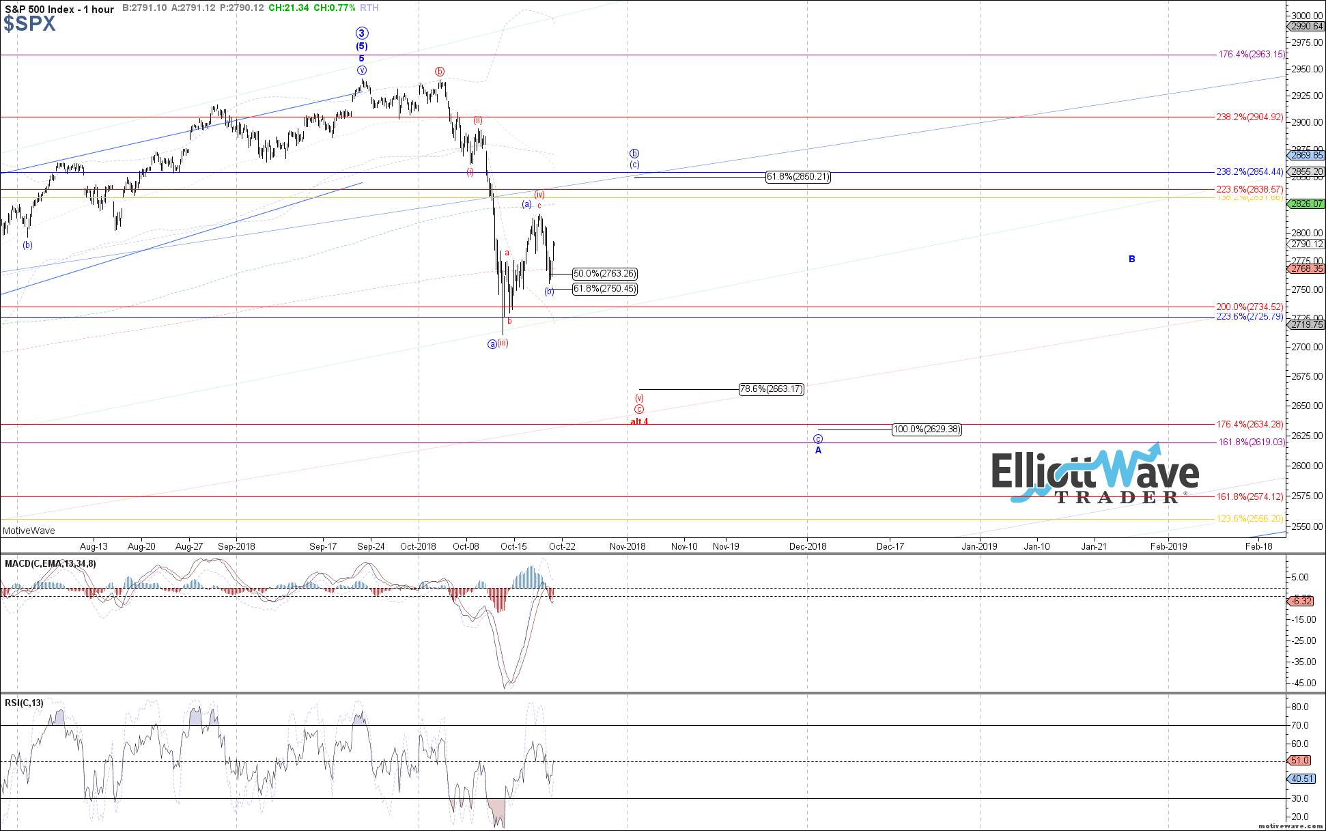1326x831 pixels.
Task: Select the 200.0%(2734.52) level label
Action: coord(1250,307)
